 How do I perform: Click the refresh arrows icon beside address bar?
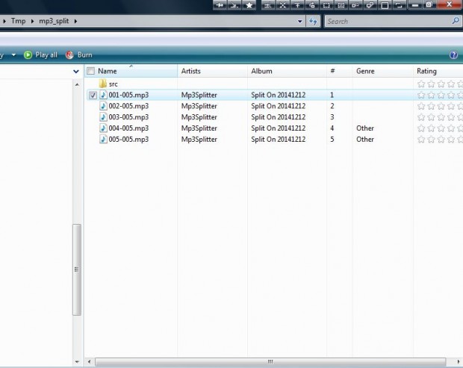click(x=314, y=22)
